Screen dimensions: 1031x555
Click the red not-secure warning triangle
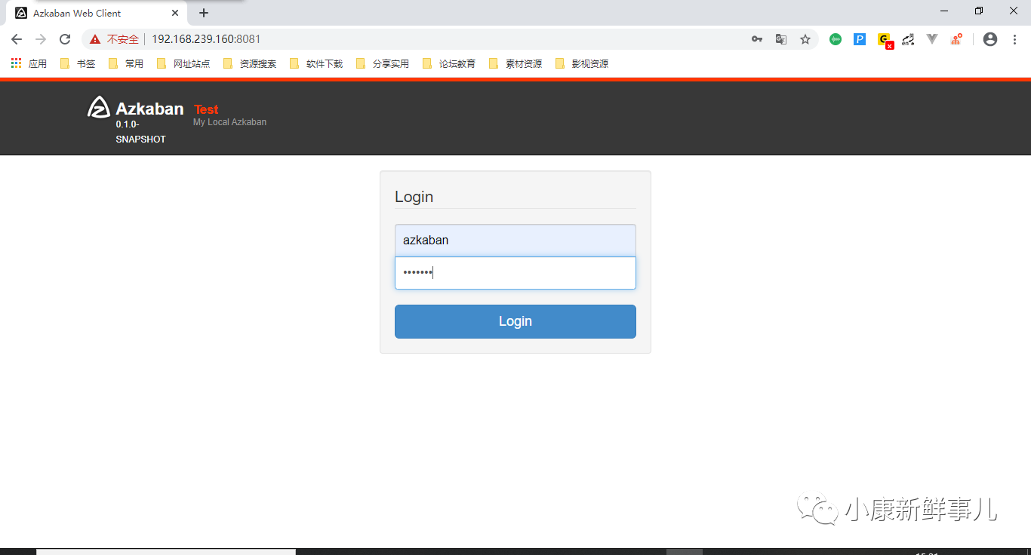[95, 39]
